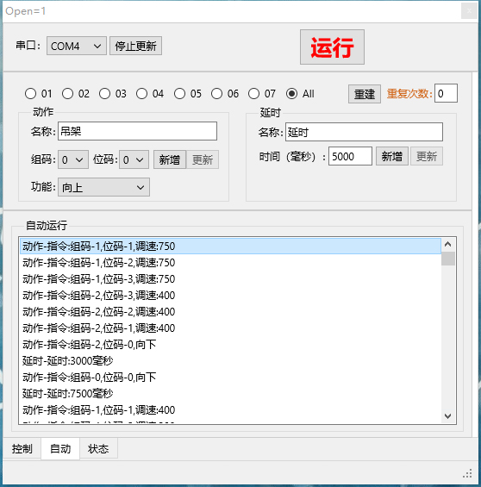Click the time field showing 5000

350,156
